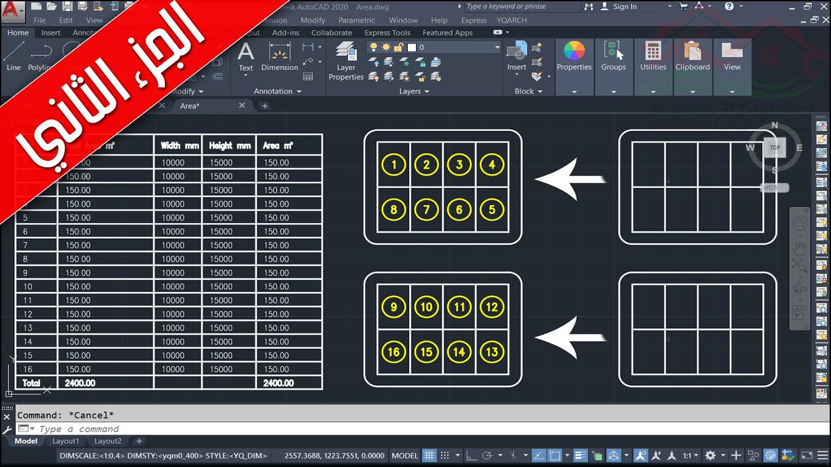Click the search keyword or phrase field
The height and width of the screenshot is (467, 831).
point(522,6)
